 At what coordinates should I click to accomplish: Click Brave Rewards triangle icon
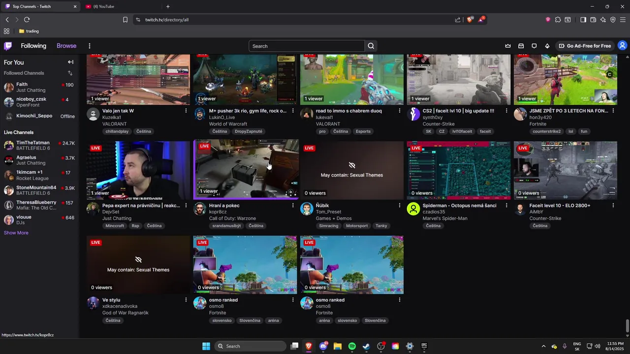click(x=481, y=20)
